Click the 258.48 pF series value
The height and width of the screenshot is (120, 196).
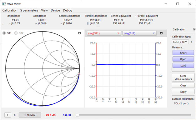118,23
